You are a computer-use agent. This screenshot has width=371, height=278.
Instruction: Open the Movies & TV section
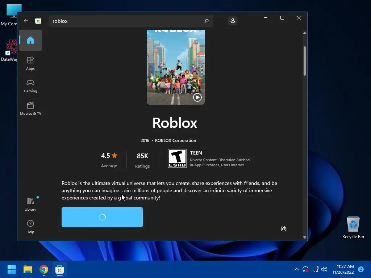tap(30, 108)
